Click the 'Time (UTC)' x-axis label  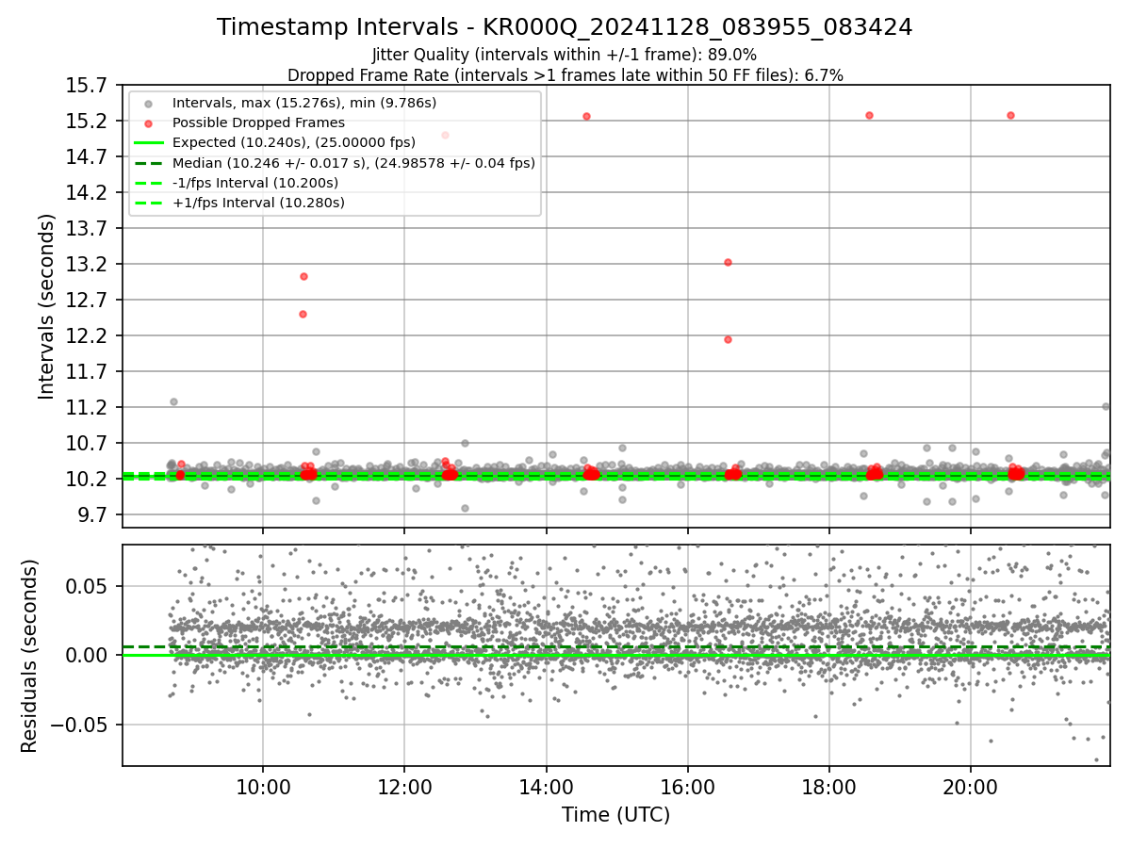tap(615, 815)
